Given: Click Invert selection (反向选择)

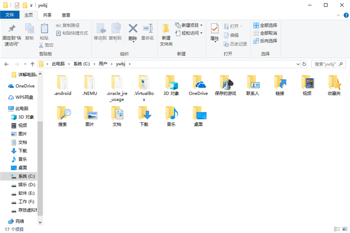Looking at the screenshot, I should (265, 41).
